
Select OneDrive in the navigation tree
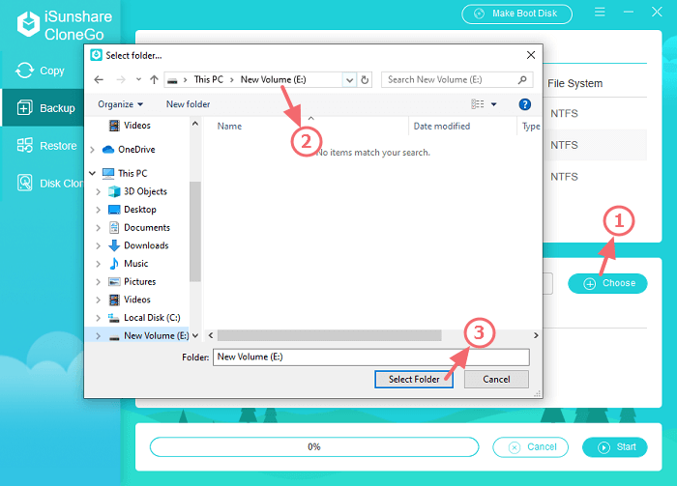tap(129, 150)
